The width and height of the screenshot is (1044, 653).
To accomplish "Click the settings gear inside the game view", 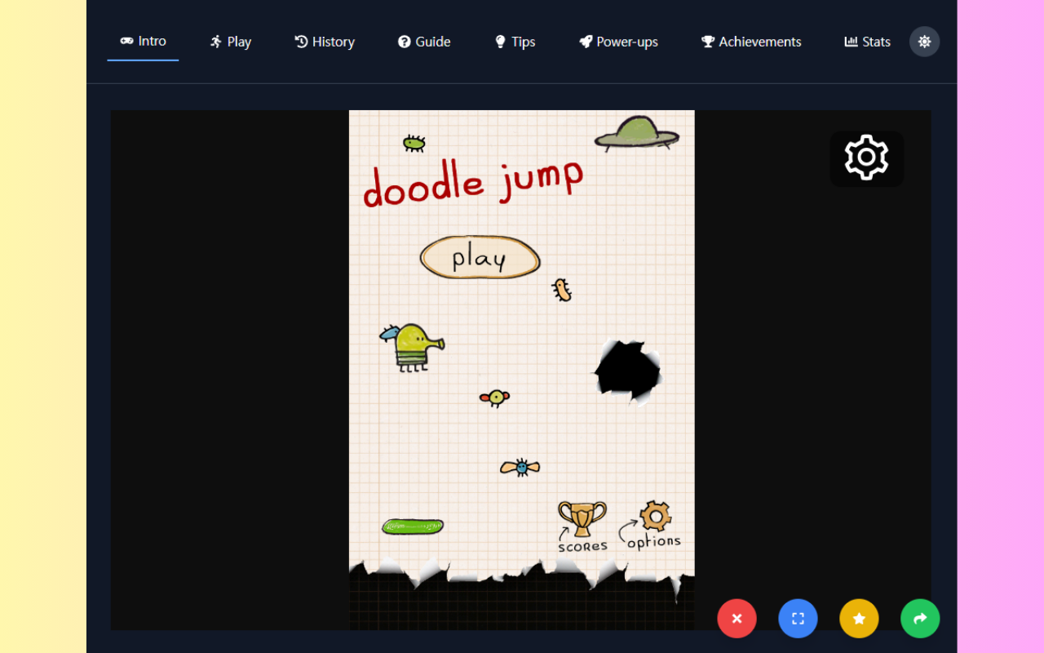I will (866, 158).
